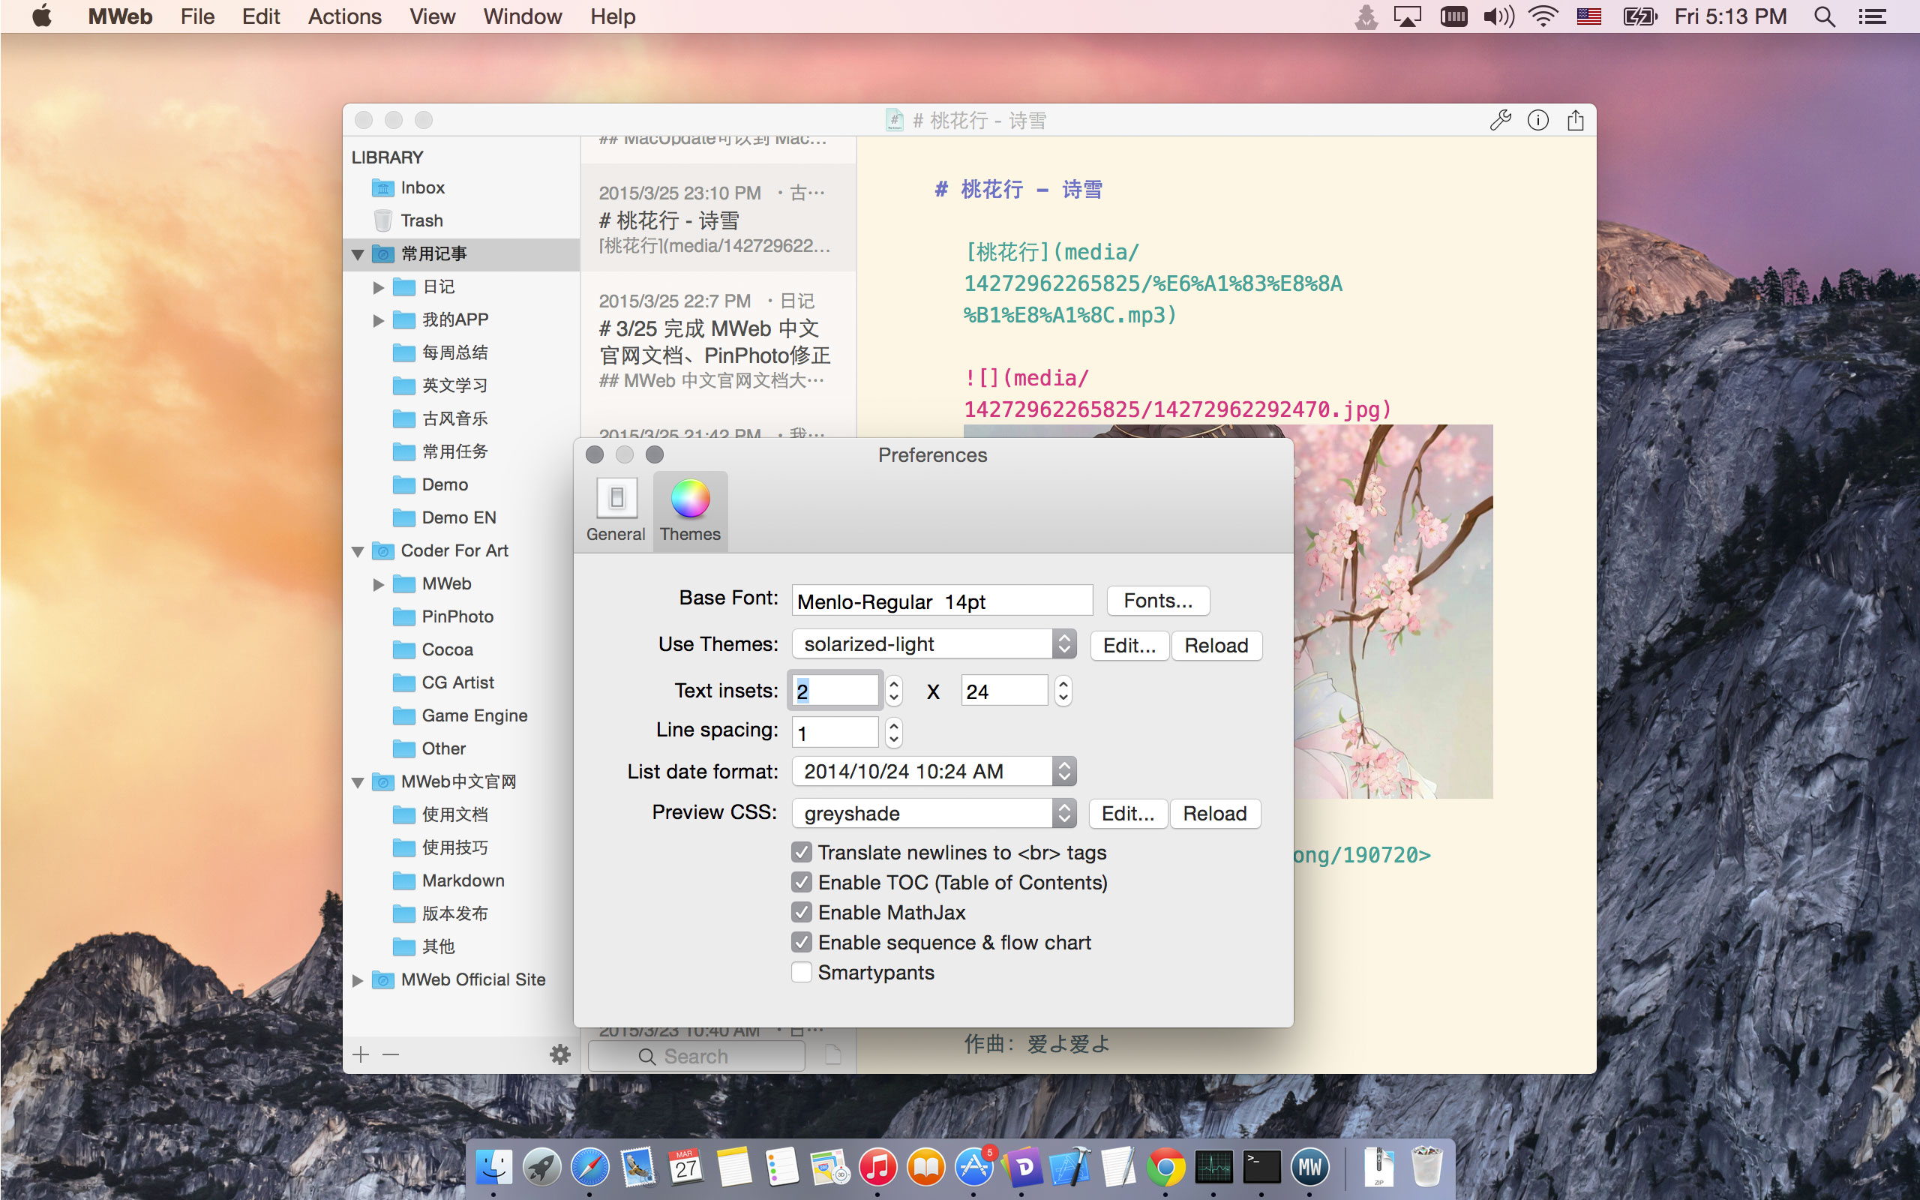Click the new document icon beside search
Screen dimensions: 1920x1200
point(832,1054)
